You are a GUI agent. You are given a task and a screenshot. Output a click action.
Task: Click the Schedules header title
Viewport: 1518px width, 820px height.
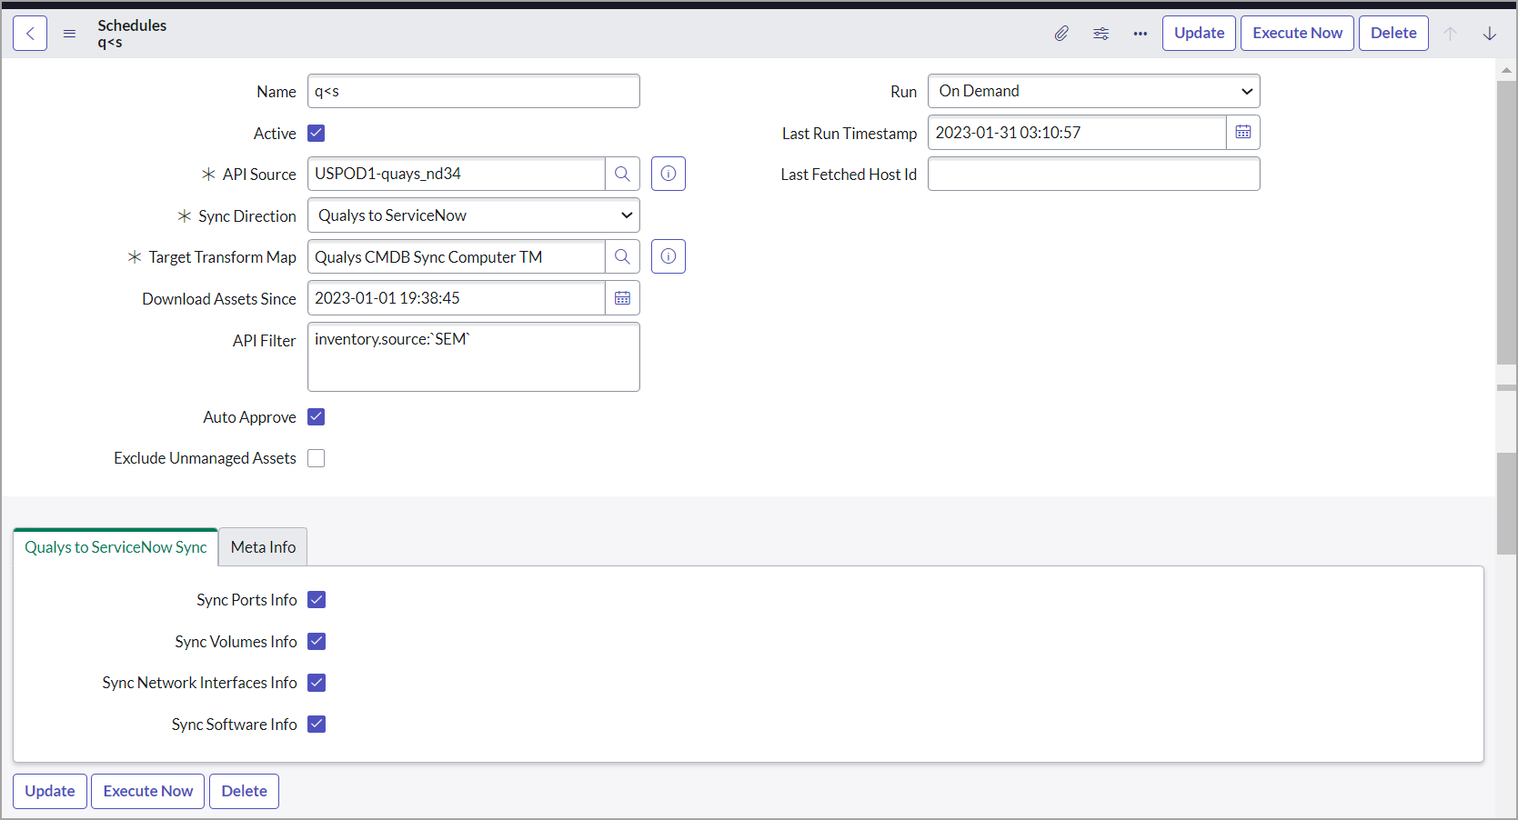click(132, 25)
